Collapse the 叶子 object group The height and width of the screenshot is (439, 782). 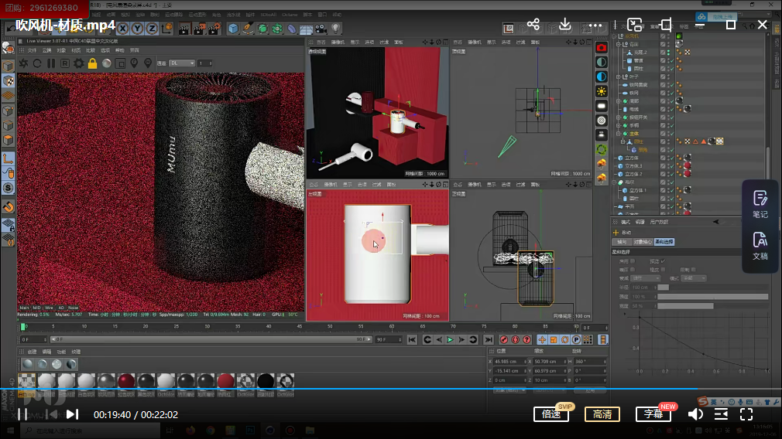click(619, 77)
